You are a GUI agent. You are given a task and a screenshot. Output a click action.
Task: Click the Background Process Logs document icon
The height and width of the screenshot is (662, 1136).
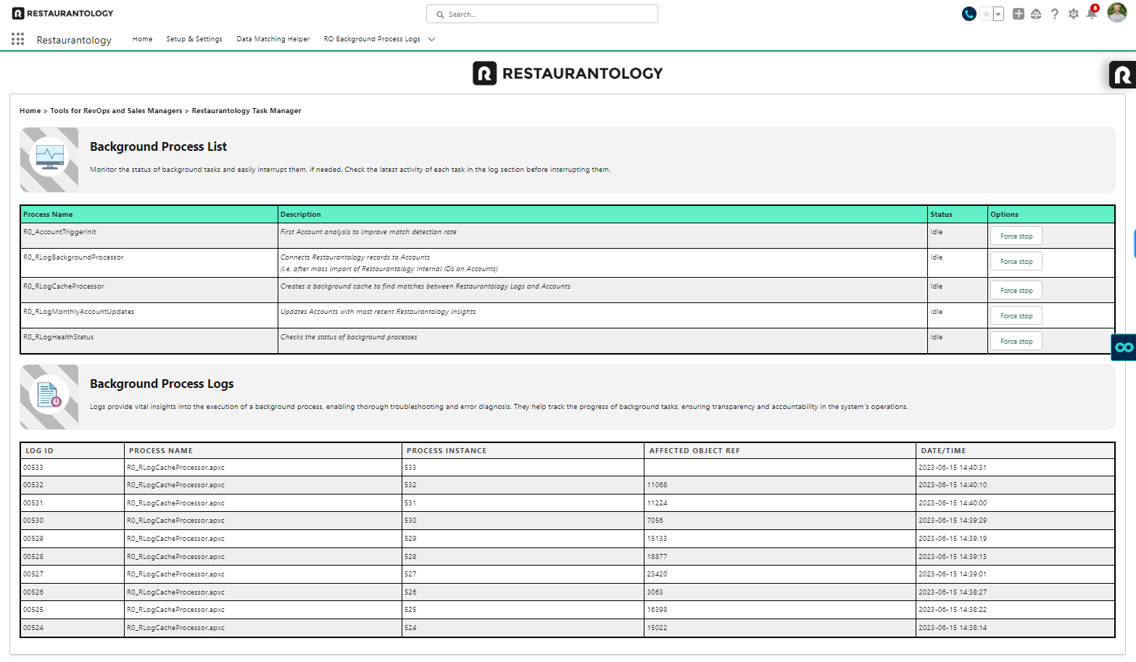point(49,396)
